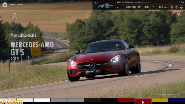Viewport: 185px width, 104px height.
Task: Click the Mercedes-AMG GT S title
Action: pyautogui.click(x=32, y=49)
